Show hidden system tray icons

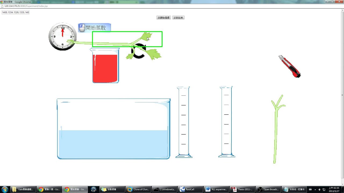coord(315,190)
